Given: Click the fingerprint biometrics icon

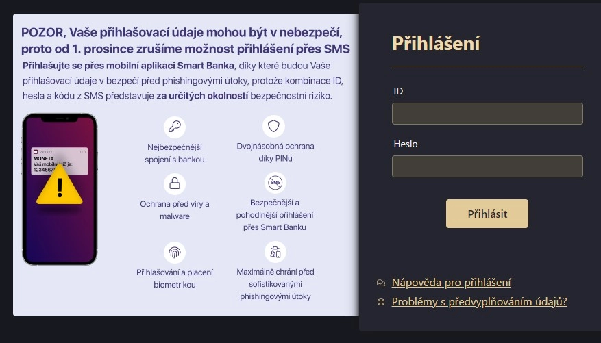Looking at the screenshot, I should coord(175,252).
